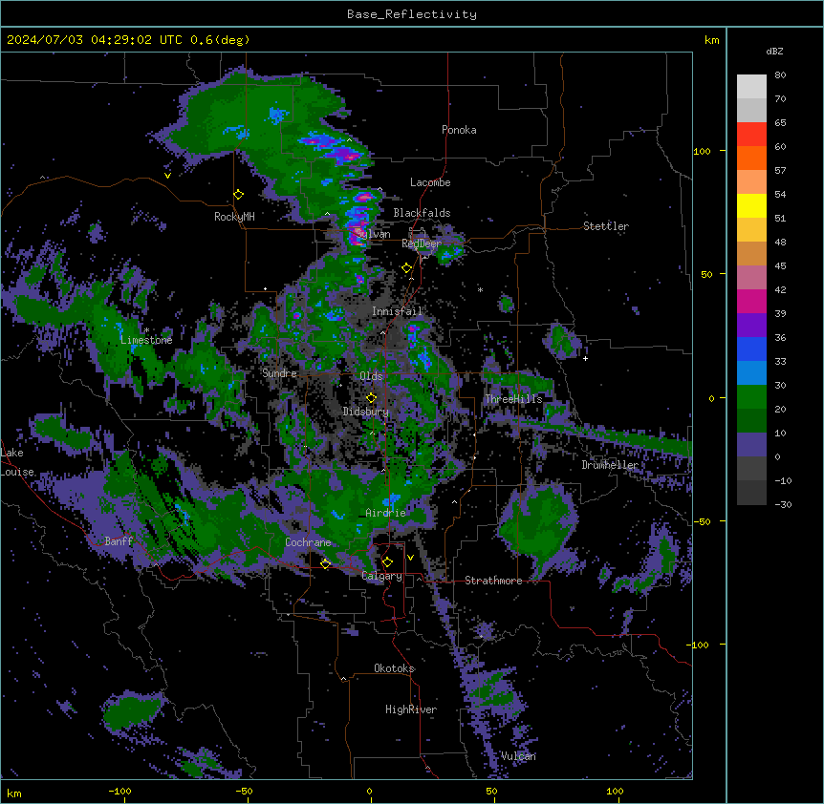Click the Sylvan label over storm cell

[x=373, y=234]
